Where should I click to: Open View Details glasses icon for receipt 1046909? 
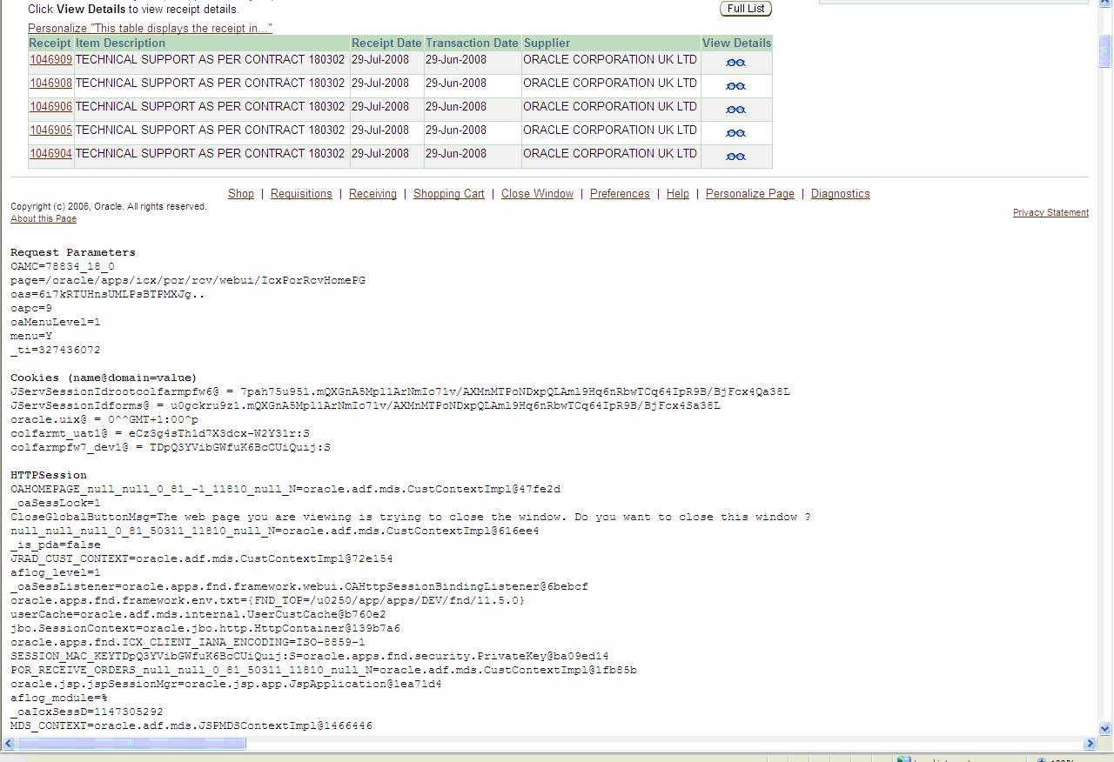(x=735, y=63)
